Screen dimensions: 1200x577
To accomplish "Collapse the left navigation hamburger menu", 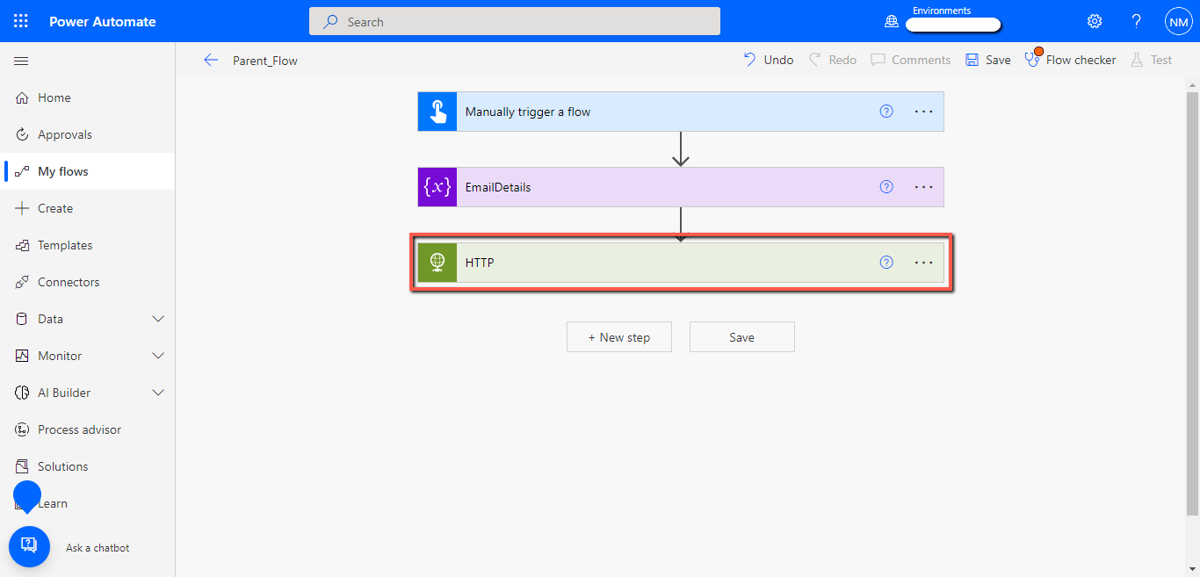I will [x=21, y=61].
